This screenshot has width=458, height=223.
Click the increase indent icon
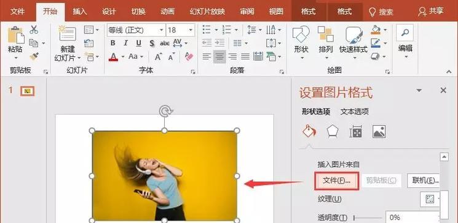(x=219, y=43)
